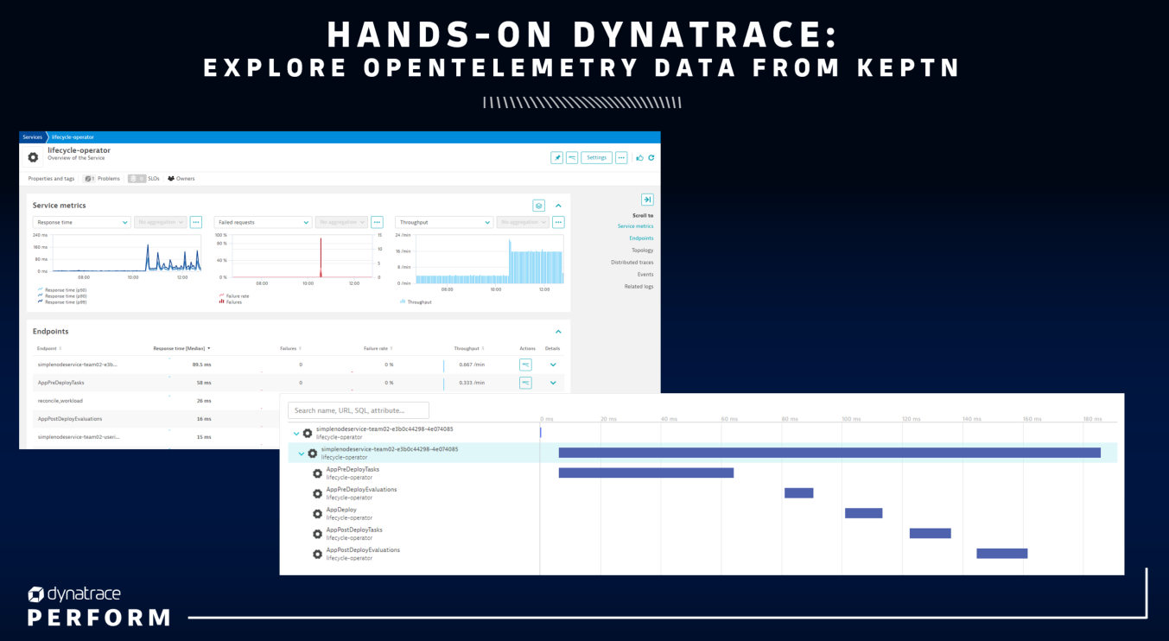
Task: Open aggregation dropdown next to Failed requests
Action: [x=341, y=222]
